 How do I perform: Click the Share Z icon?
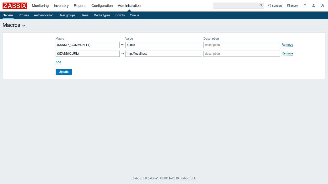click(288, 6)
